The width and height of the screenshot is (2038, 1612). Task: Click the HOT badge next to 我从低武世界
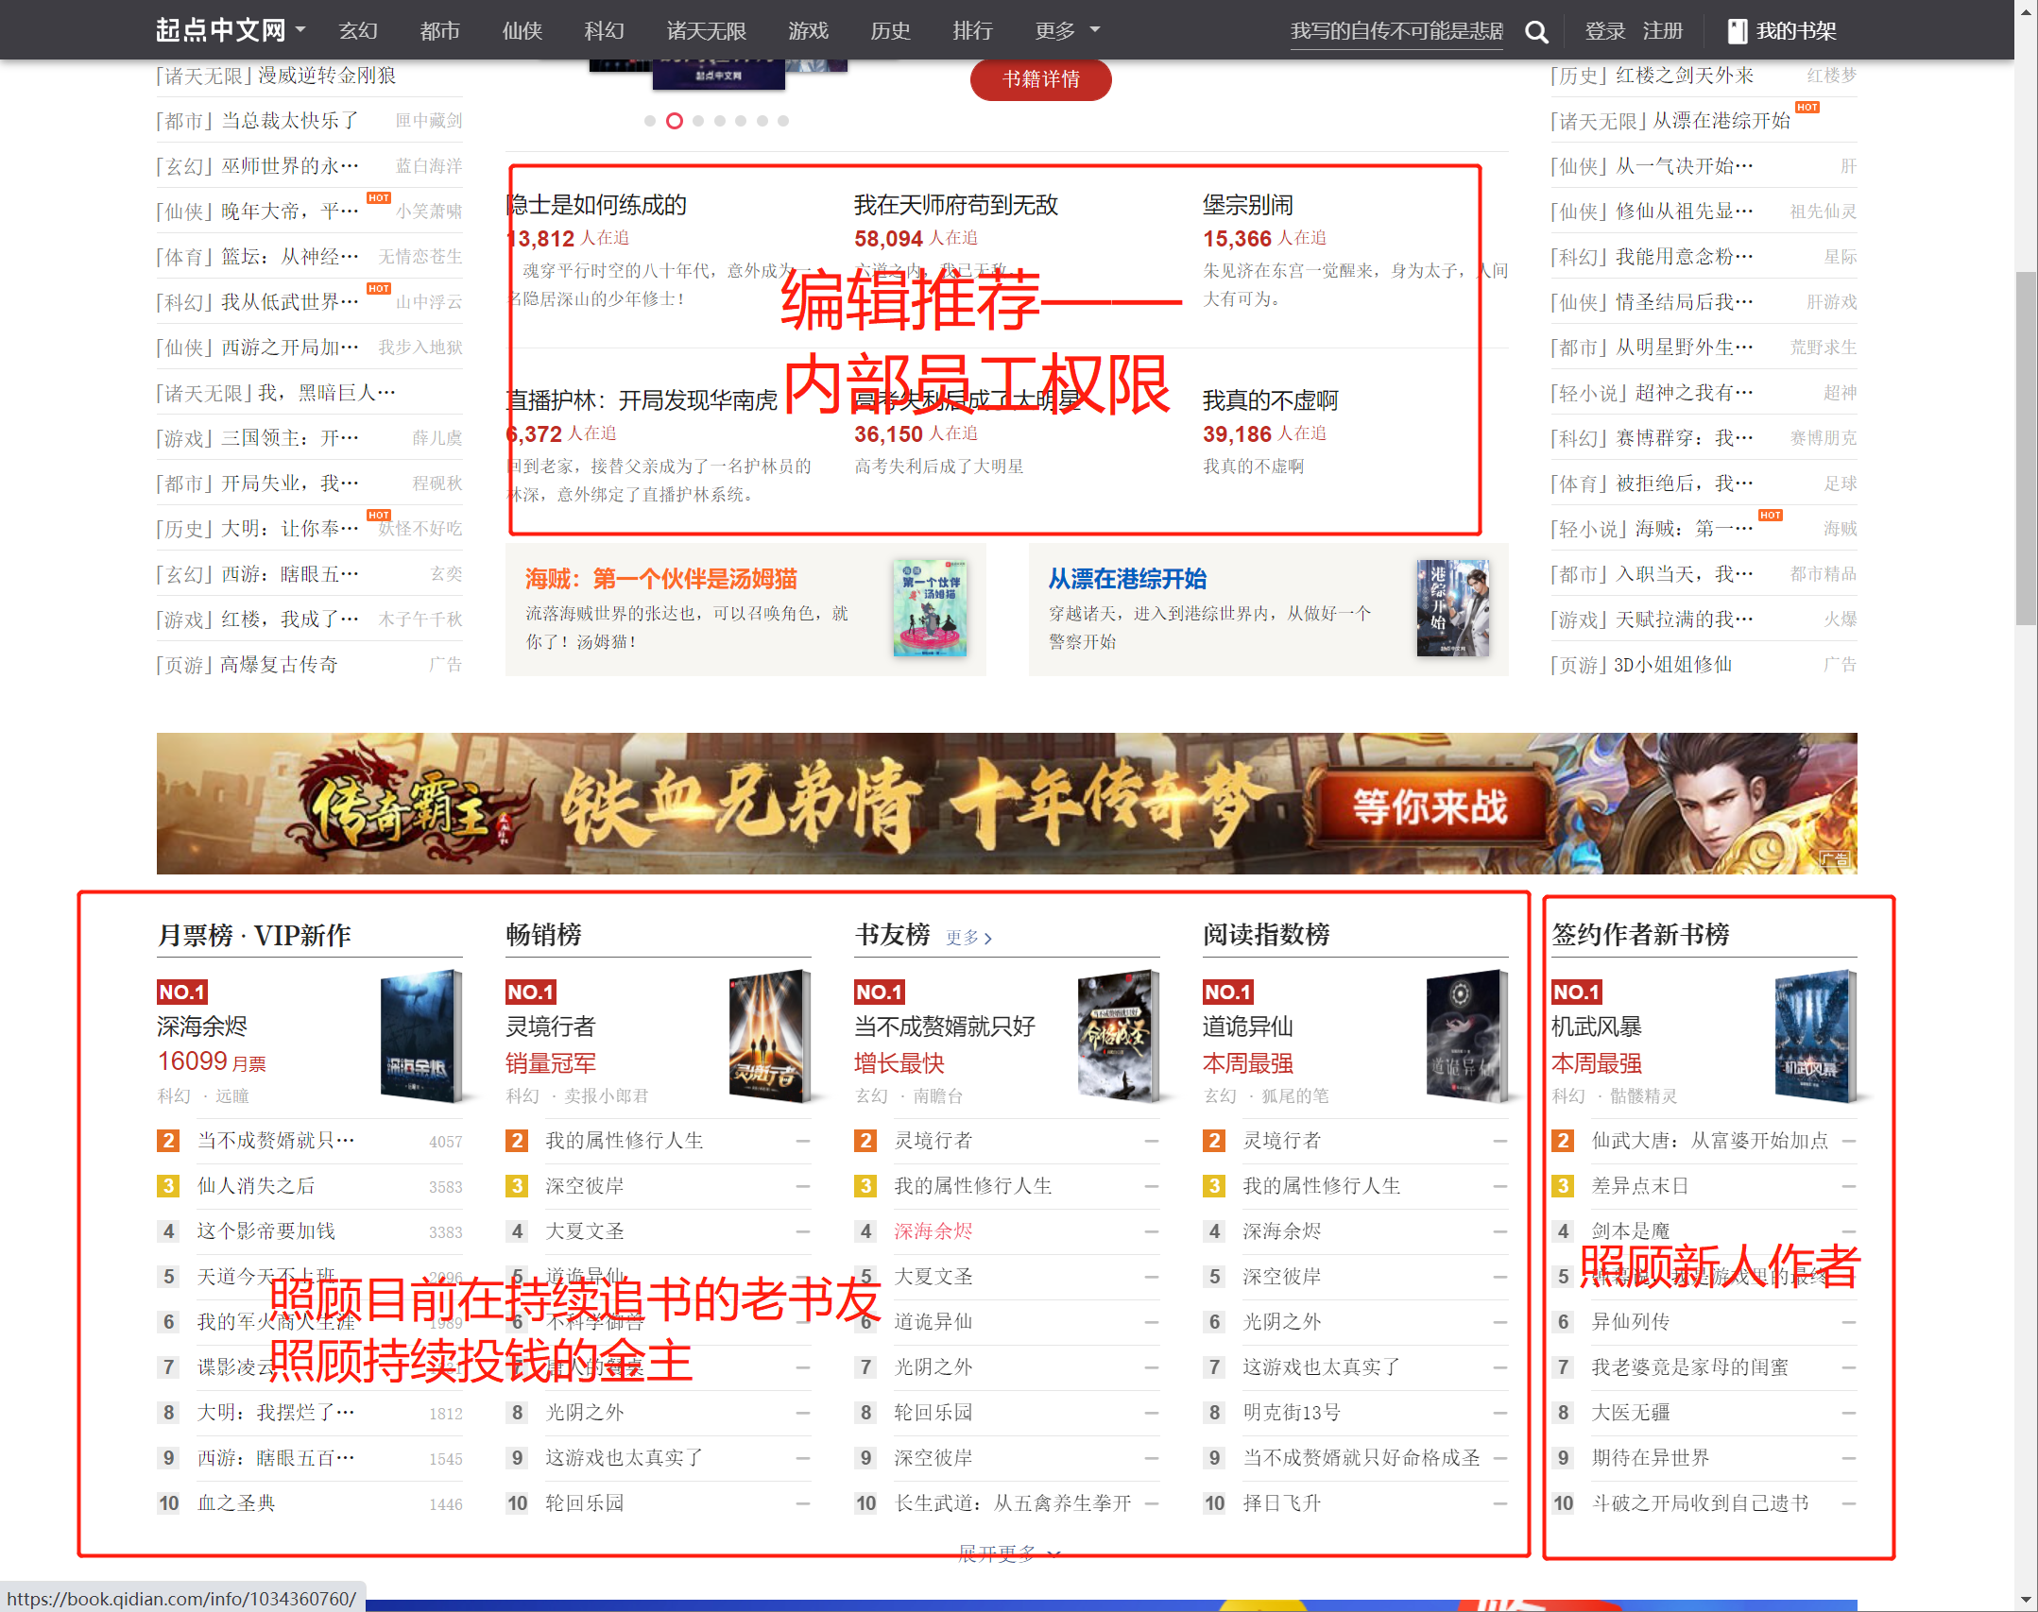(379, 288)
